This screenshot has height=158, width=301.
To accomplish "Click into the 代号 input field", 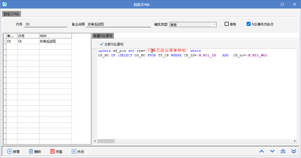I will (x=46, y=24).
